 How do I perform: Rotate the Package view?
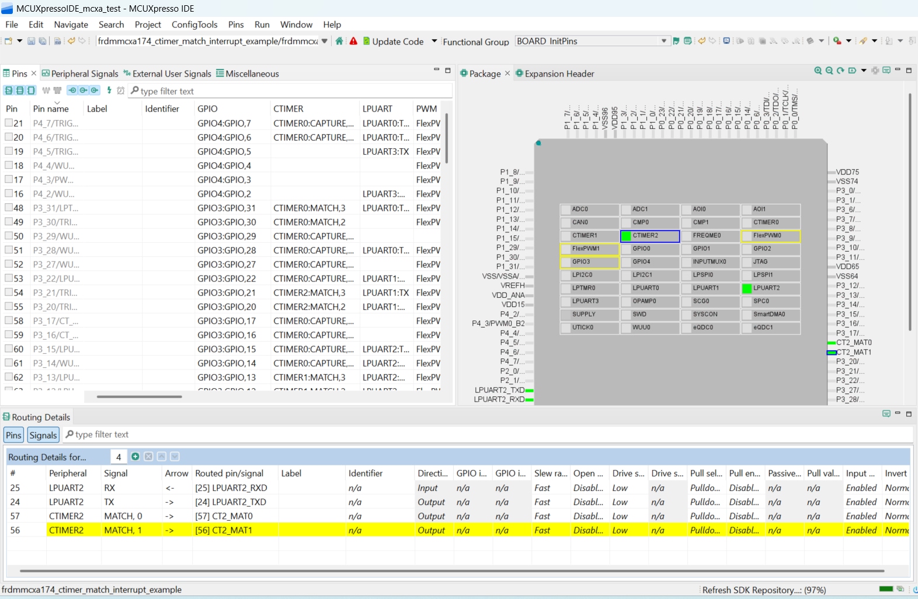click(x=840, y=71)
